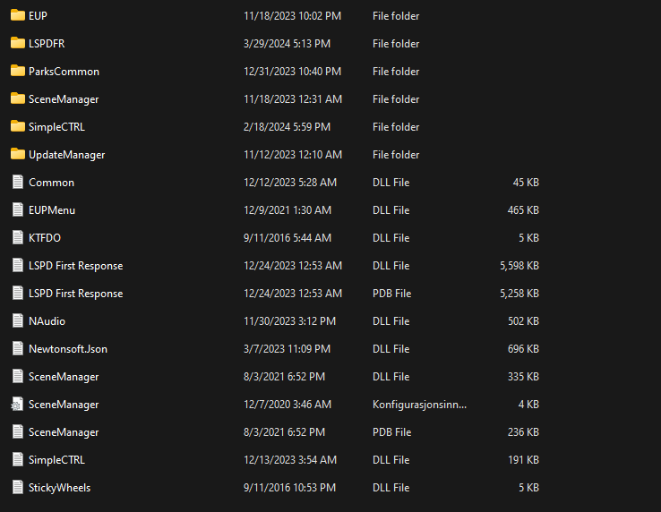Click the Konfigurasjonsinn... file type text
This screenshot has height=512, width=661.
419,405
